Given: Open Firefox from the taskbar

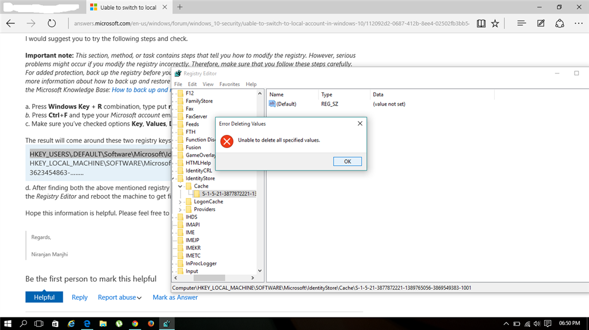Looking at the screenshot, I should click(151, 323).
